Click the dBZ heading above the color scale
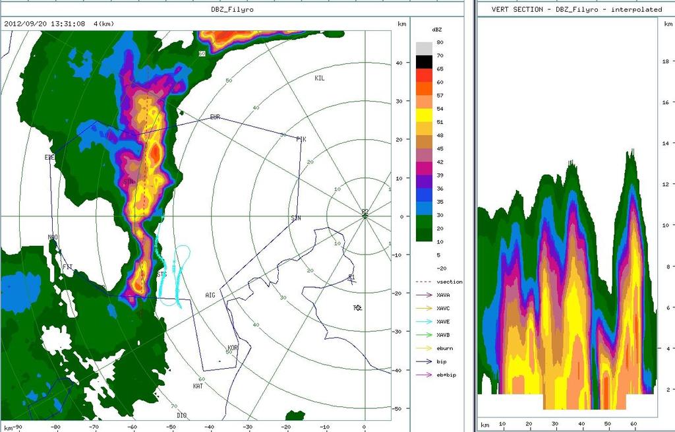 (x=436, y=30)
